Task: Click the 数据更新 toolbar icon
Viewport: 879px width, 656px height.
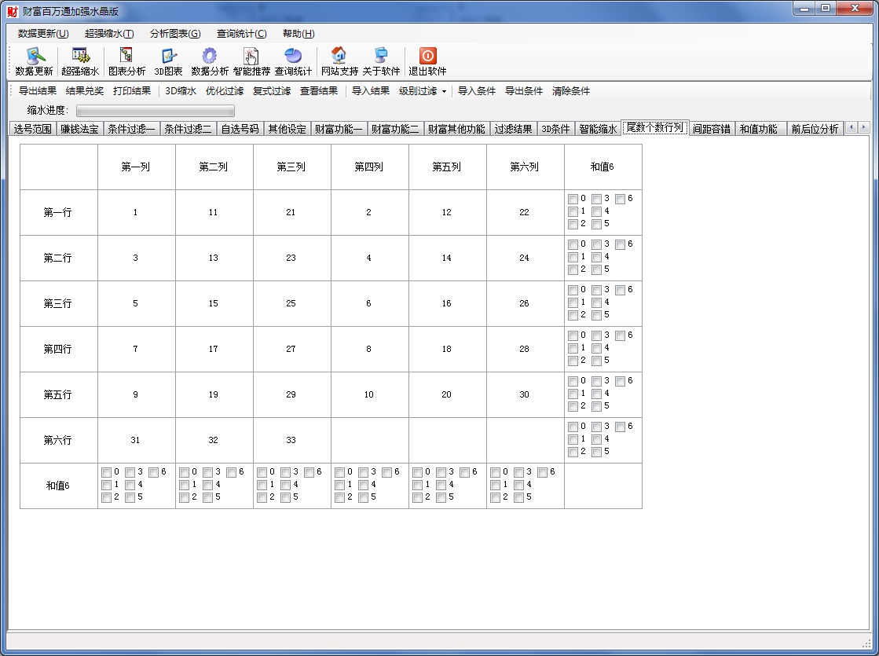Action: 35,56
